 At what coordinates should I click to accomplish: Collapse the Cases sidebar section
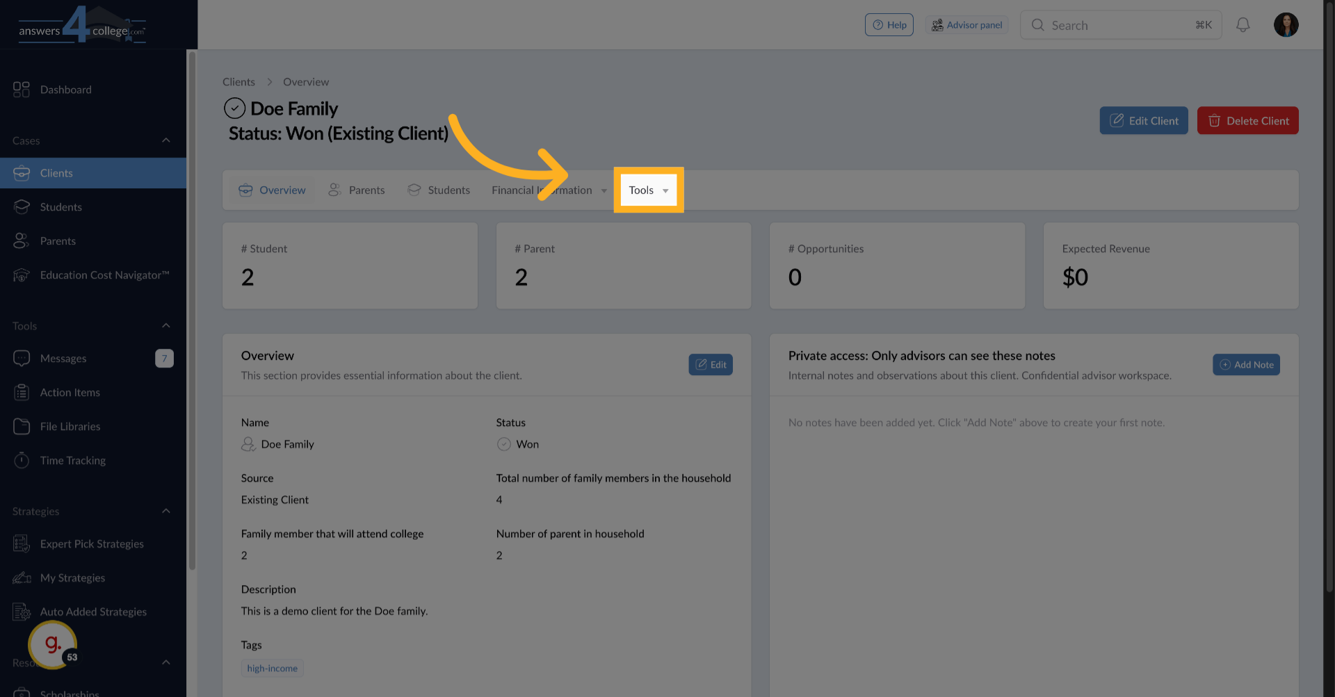(x=166, y=140)
